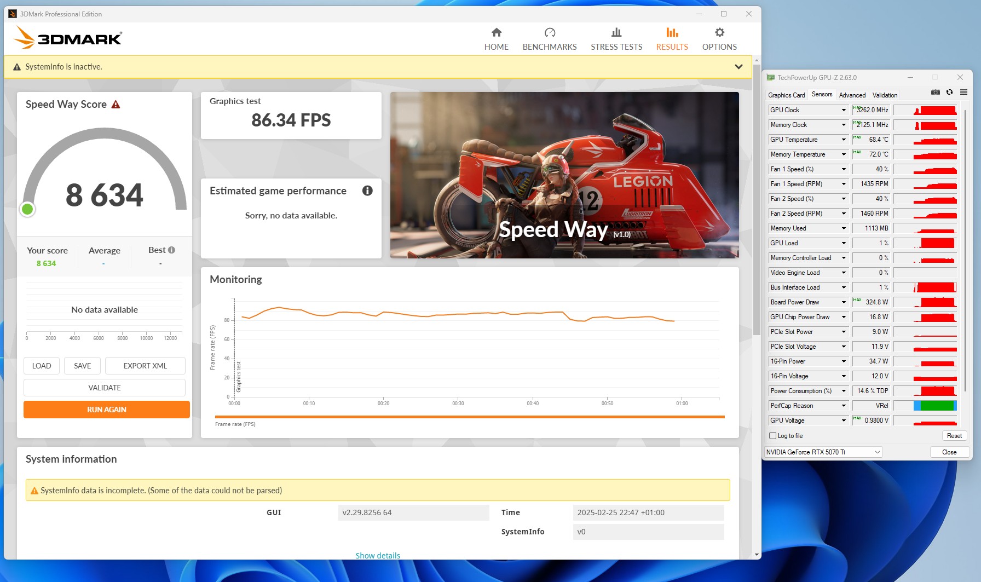Click the VALIDATE button

[105, 388]
